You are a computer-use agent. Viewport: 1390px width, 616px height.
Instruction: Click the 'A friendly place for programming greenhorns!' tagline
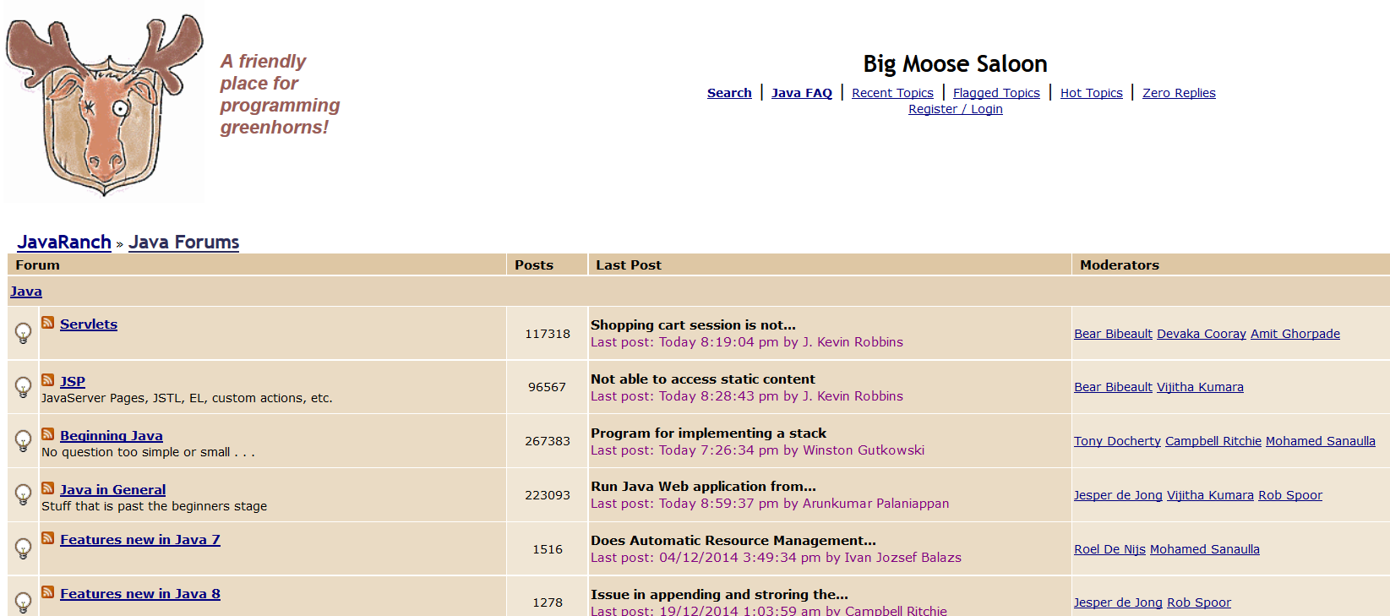pos(280,94)
